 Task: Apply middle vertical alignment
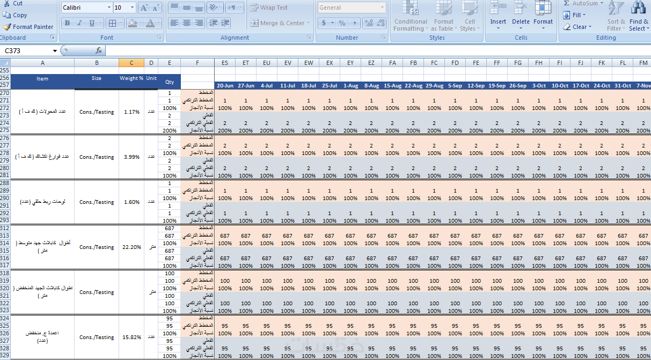click(186, 8)
